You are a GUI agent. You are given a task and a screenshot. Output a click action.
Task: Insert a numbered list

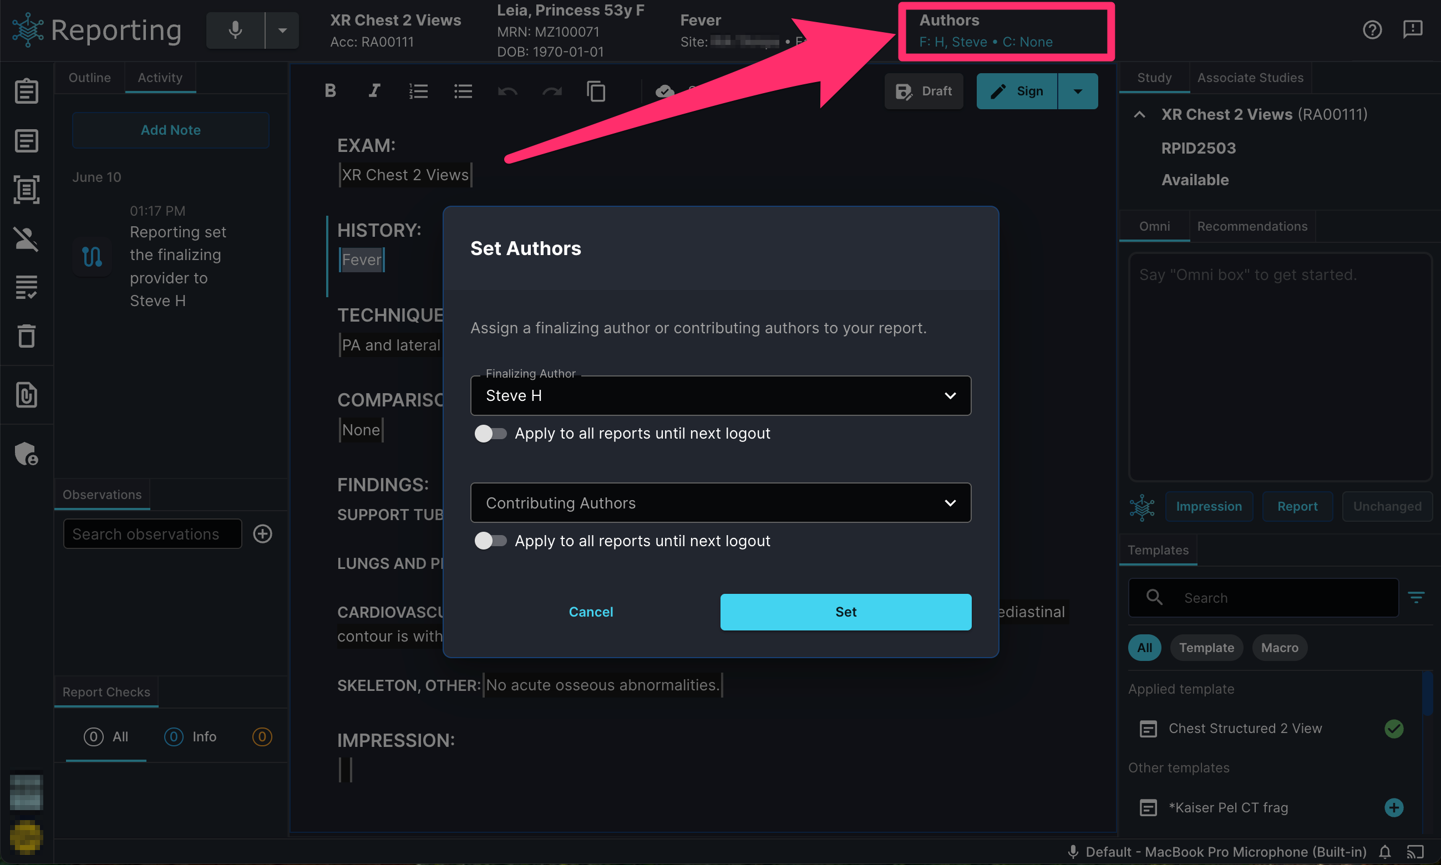pyautogui.click(x=419, y=91)
